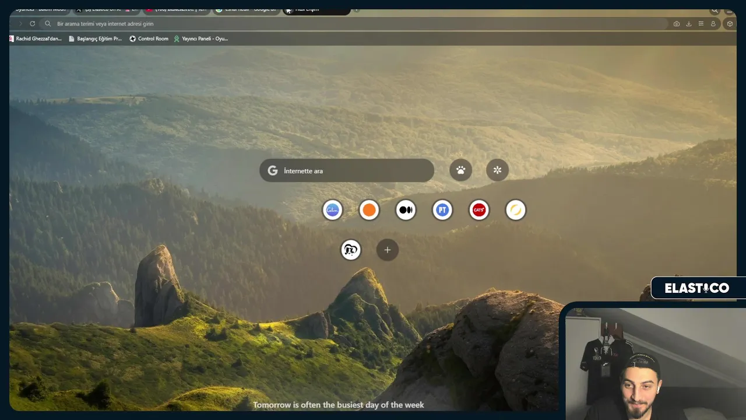Viewport: 746px width, 420px height.
Task: Open the "Rachid Ghezzal'dan..." bookmark
Action: point(36,38)
